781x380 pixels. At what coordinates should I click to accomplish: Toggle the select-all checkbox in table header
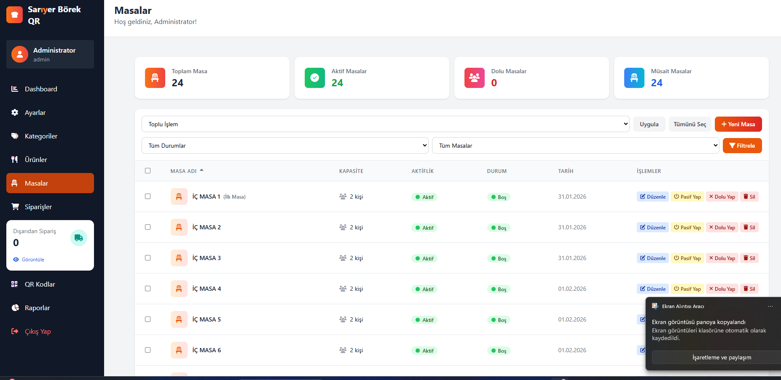(148, 171)
